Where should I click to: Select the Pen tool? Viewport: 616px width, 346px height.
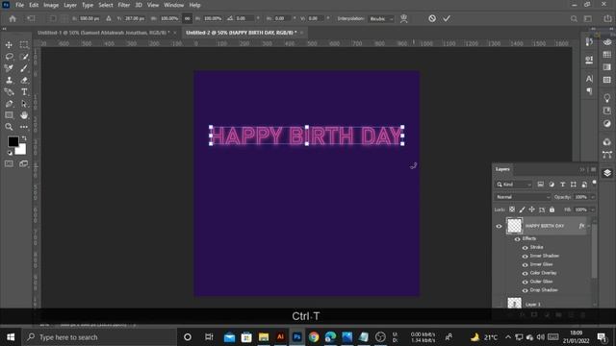(9, 104)
